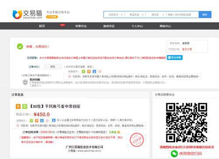Click the blue 联系客服 button
The image size is (219, 159).
coord(175,58)
